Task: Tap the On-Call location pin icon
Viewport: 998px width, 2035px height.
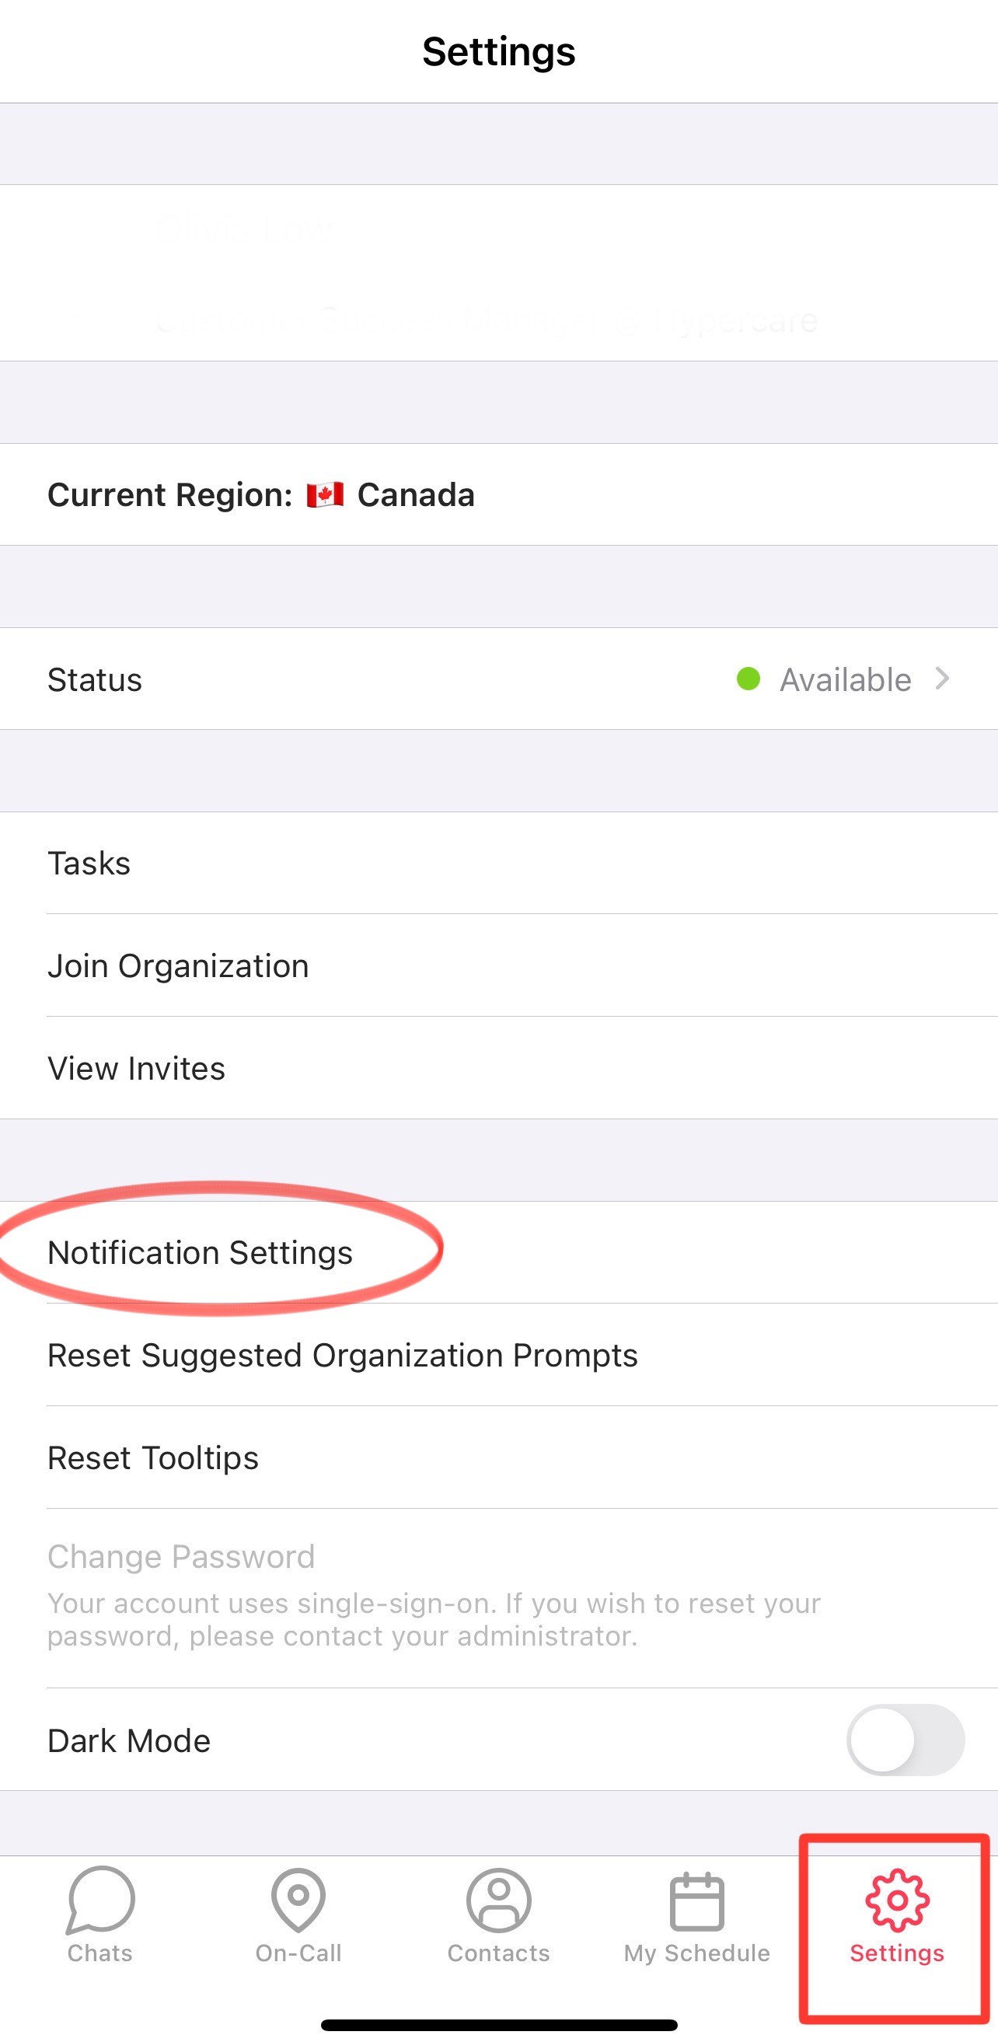Action: [x=298, y=1899]
